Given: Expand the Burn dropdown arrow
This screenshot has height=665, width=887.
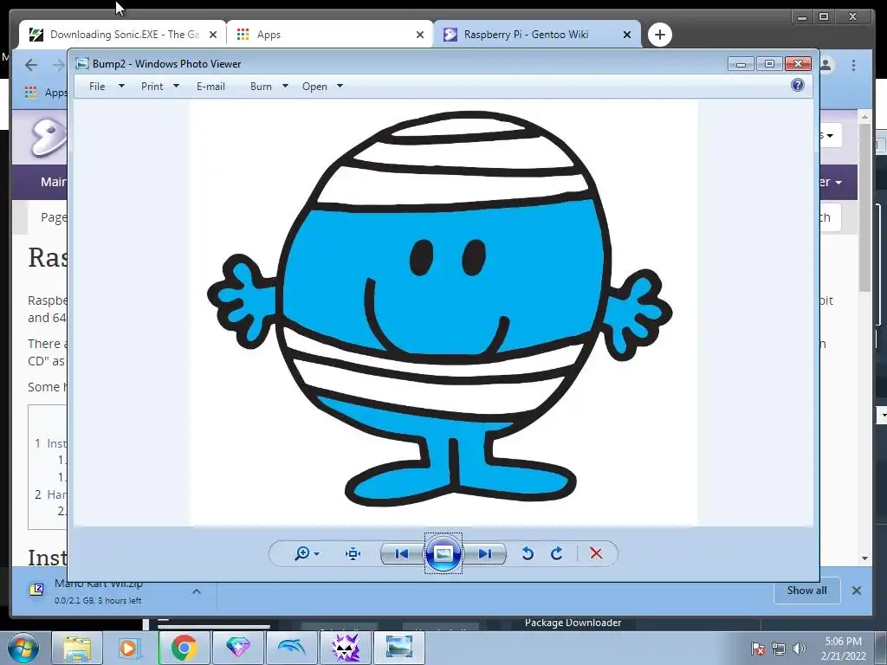Looking at the screenshot, I should pos(285,86).
